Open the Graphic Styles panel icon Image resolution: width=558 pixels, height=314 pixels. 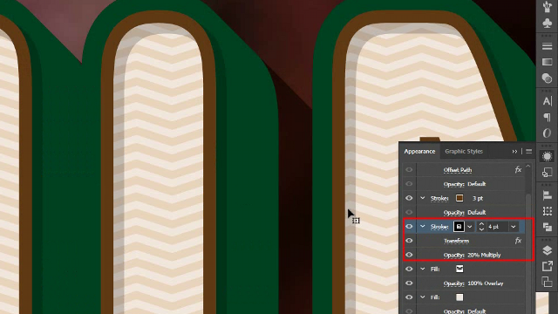tap(547, 173)
